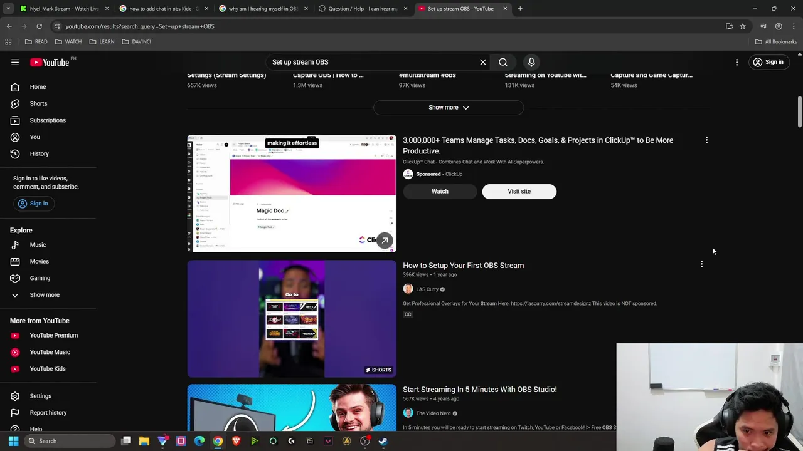Image resolution: width=803 pixels, height=451 pixels.
Task: Click the Windows taskbar search box
Action: (69, 441)
